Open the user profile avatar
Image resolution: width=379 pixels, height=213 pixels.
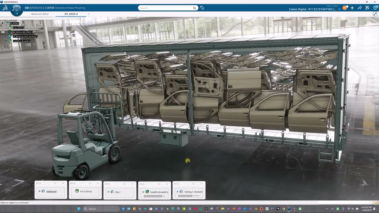click(x=345, y=8)
